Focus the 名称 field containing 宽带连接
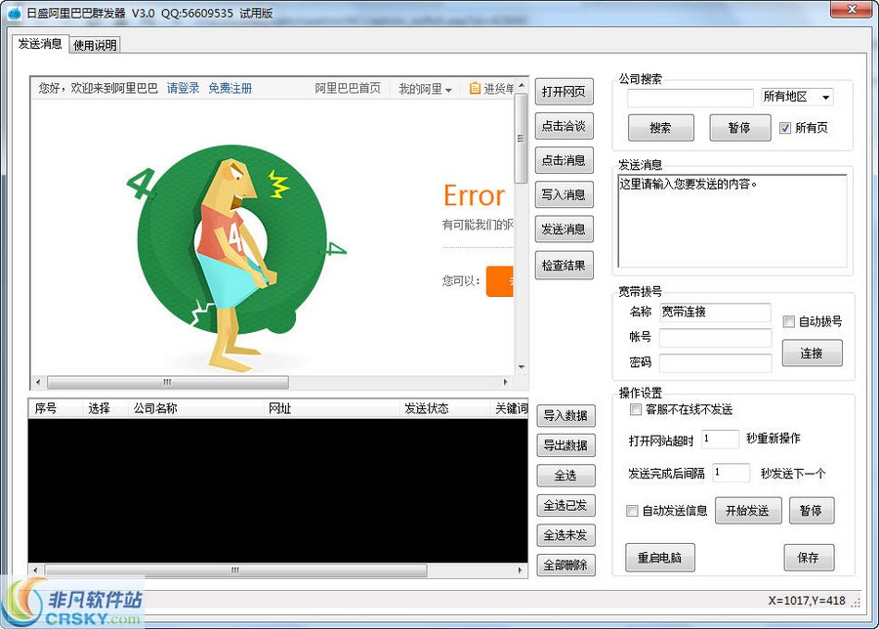The image size is (879, 629). coord(715,312)
